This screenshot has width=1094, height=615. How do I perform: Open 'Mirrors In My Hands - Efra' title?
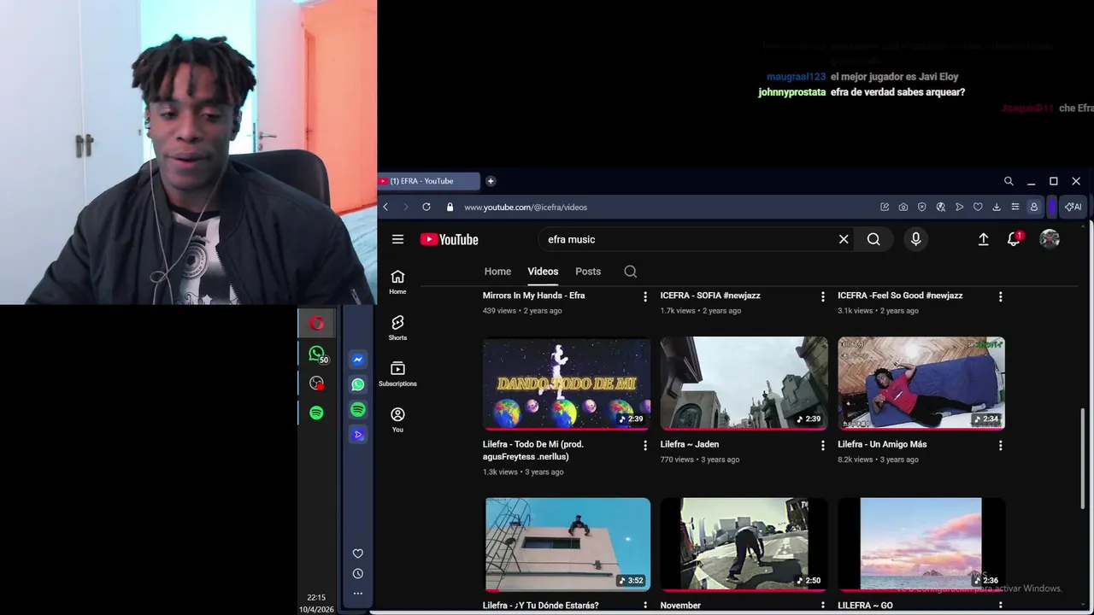[533, 296]
